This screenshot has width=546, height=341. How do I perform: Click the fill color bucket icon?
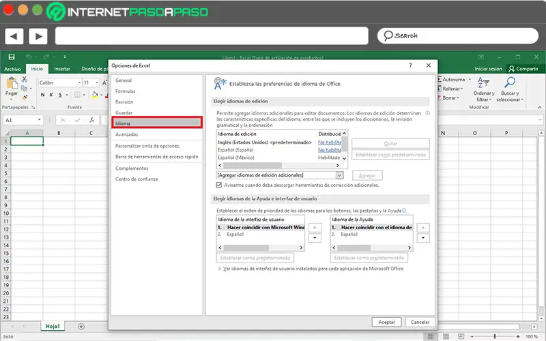tap(95, 95)
